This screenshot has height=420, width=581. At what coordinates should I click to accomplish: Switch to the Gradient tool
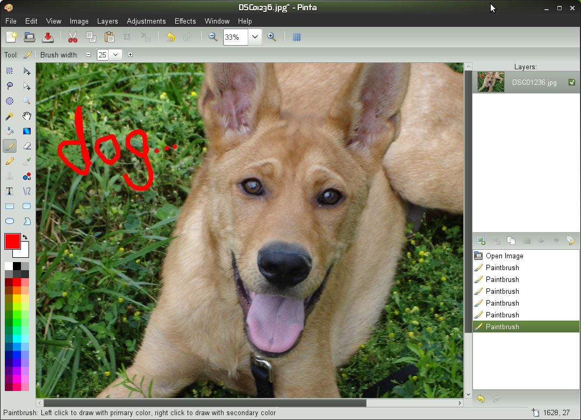pyautogui.click(x=27, y=131)
